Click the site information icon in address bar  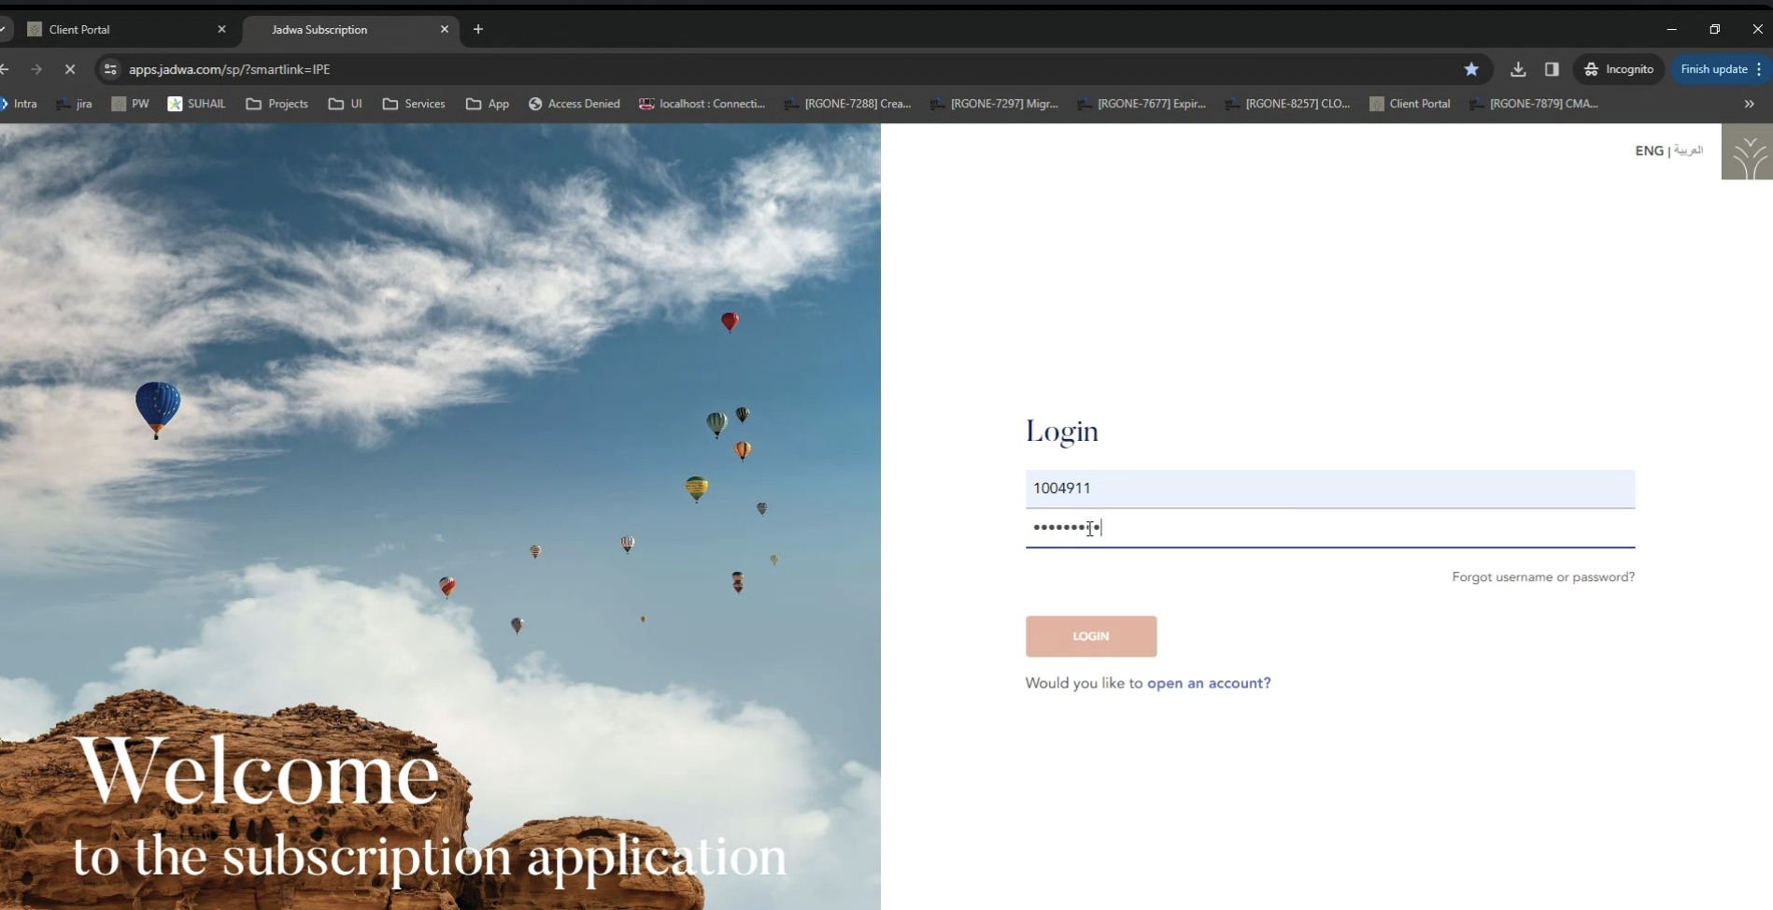[x=110, y=69]
